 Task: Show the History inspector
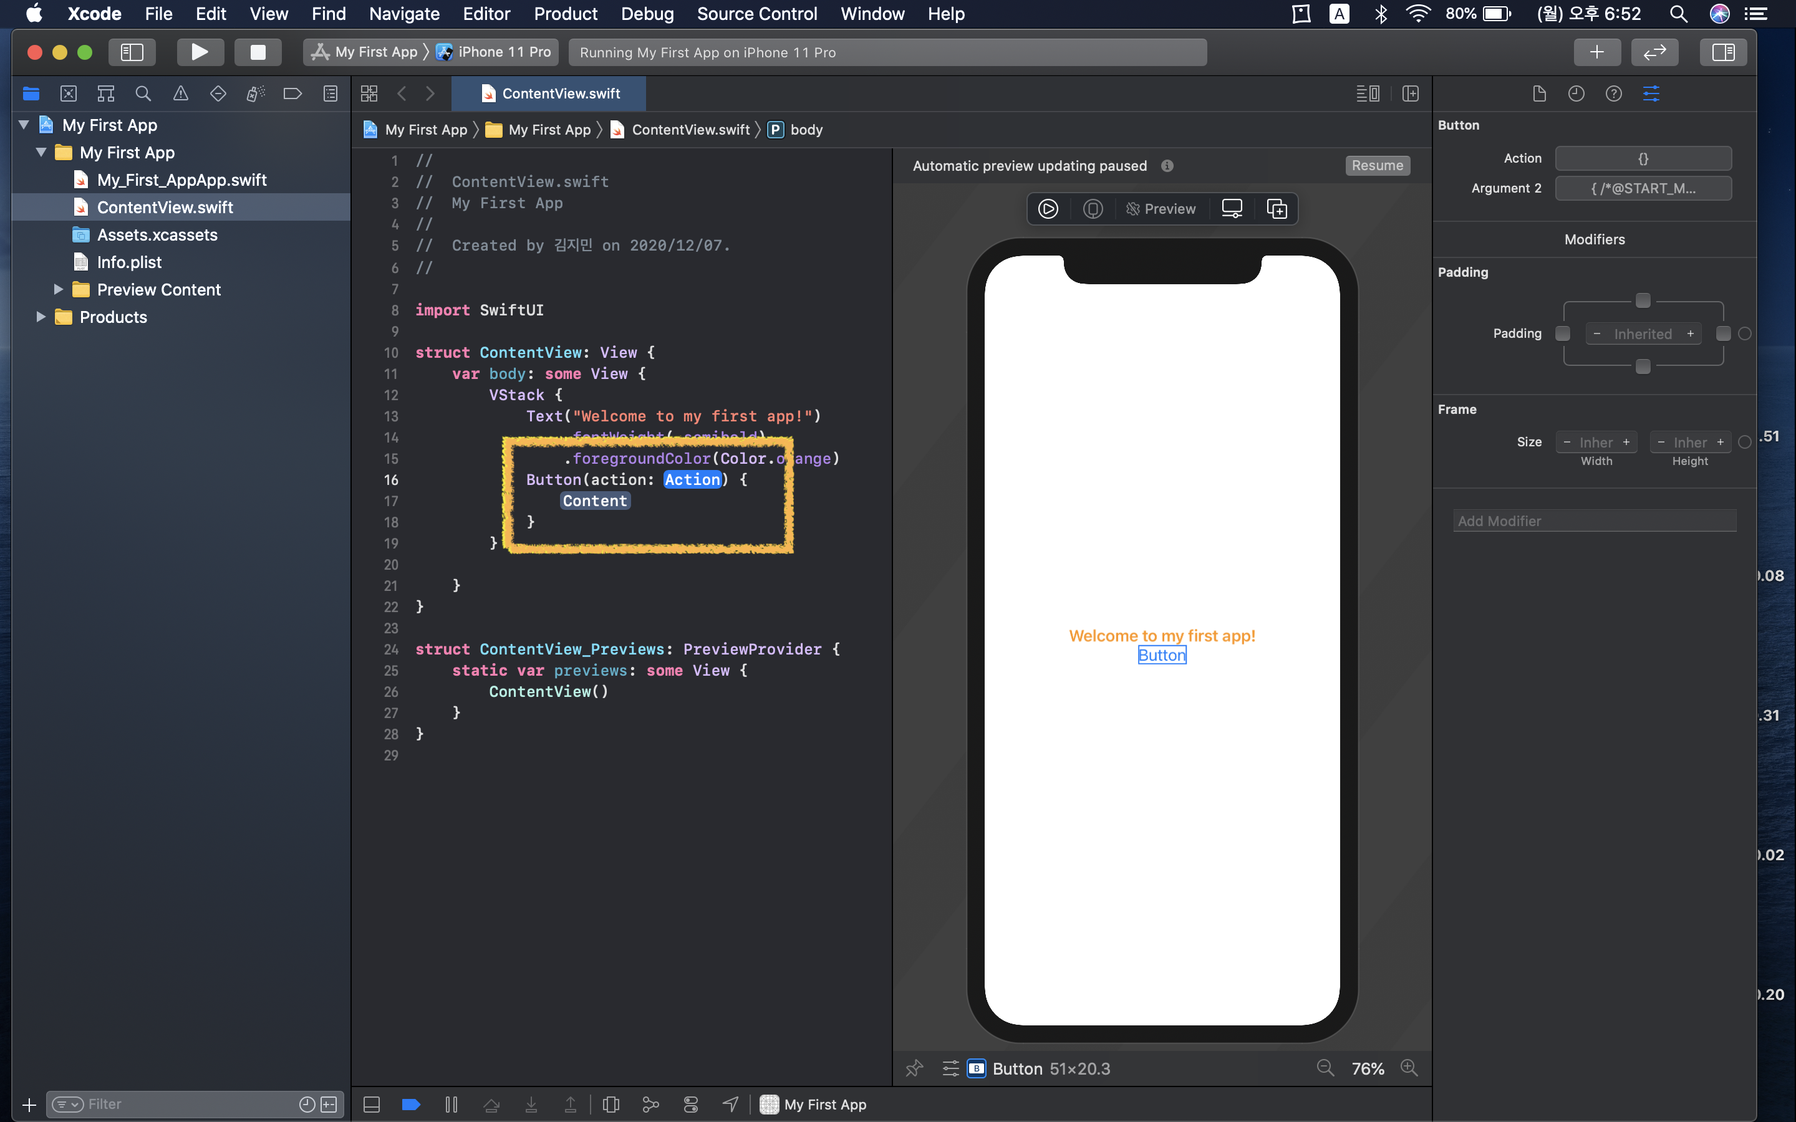point(1576,93)
